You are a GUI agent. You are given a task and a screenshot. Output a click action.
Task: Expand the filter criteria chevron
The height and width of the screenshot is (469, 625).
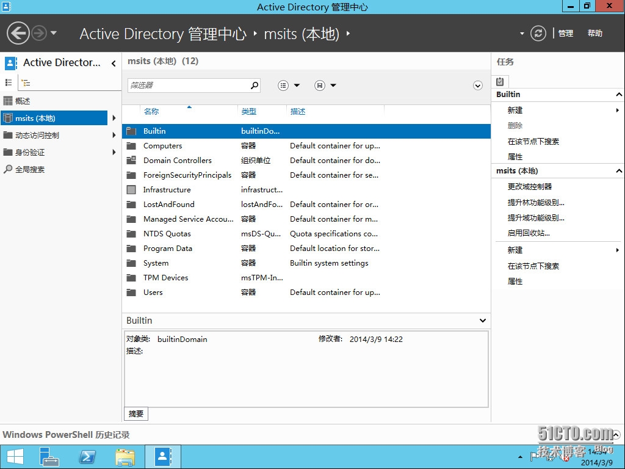pyautogui.click(x=477, y=85)
